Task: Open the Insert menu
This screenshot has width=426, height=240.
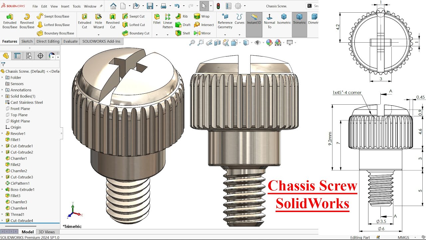Action: coord(65,6)
